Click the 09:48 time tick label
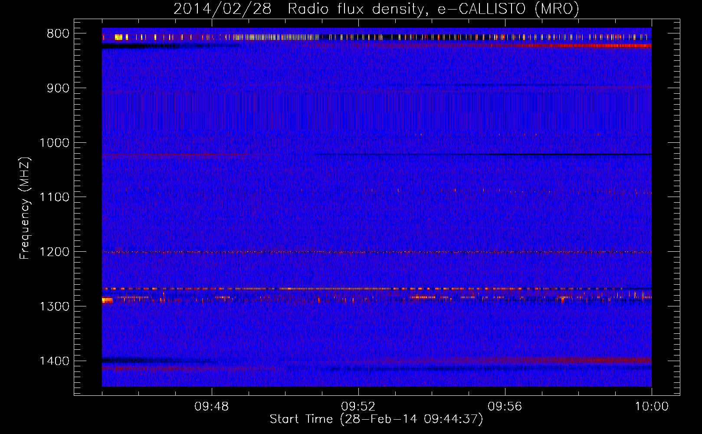 (212, 407)
